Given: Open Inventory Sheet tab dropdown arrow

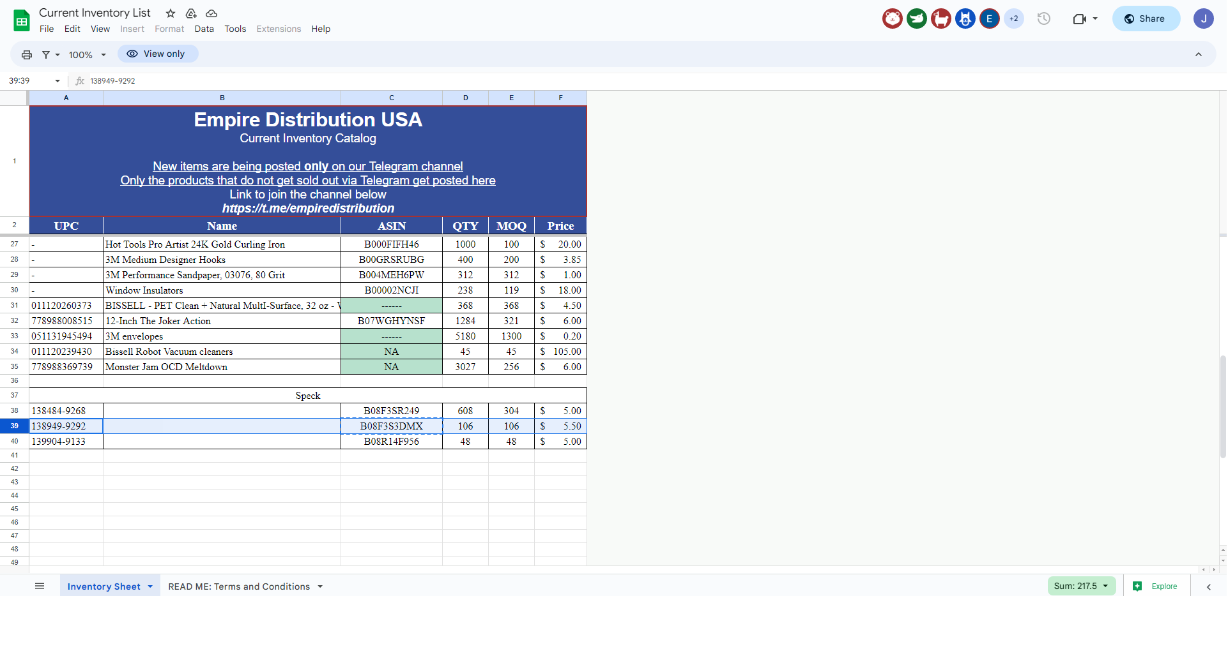Looking at the screenshot, I should coord(150,587).
